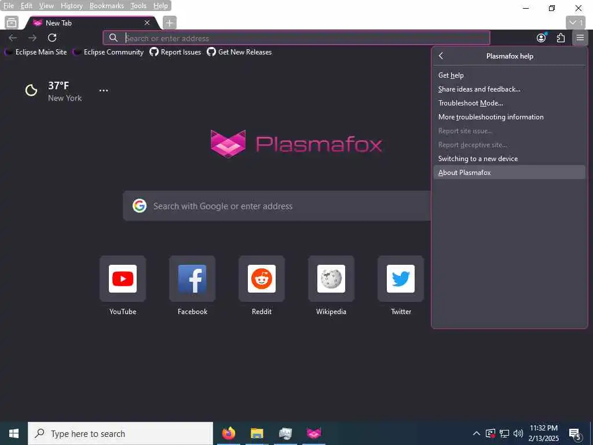Switch to Plasmafox taskbar icon
This screenshot has height=445, width=593.
point(314,433)
